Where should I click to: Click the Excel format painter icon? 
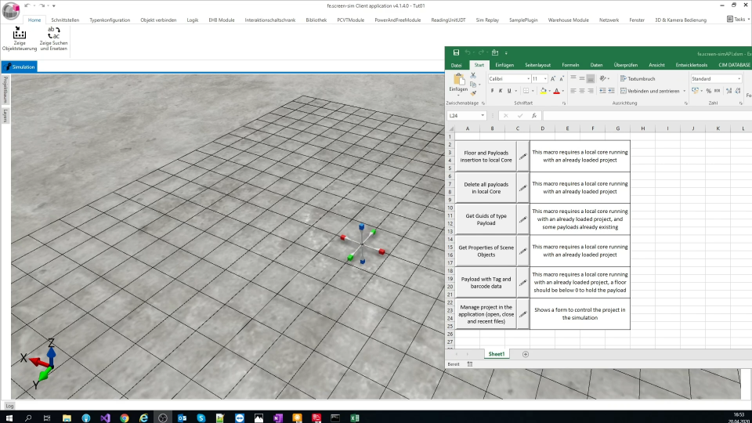pos(473,93)
